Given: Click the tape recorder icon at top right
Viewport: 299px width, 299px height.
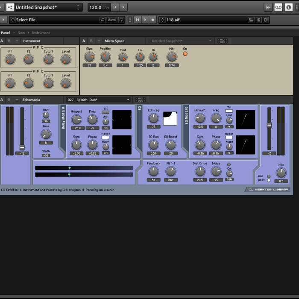Looking at the screenshot, I should [278, 7].
